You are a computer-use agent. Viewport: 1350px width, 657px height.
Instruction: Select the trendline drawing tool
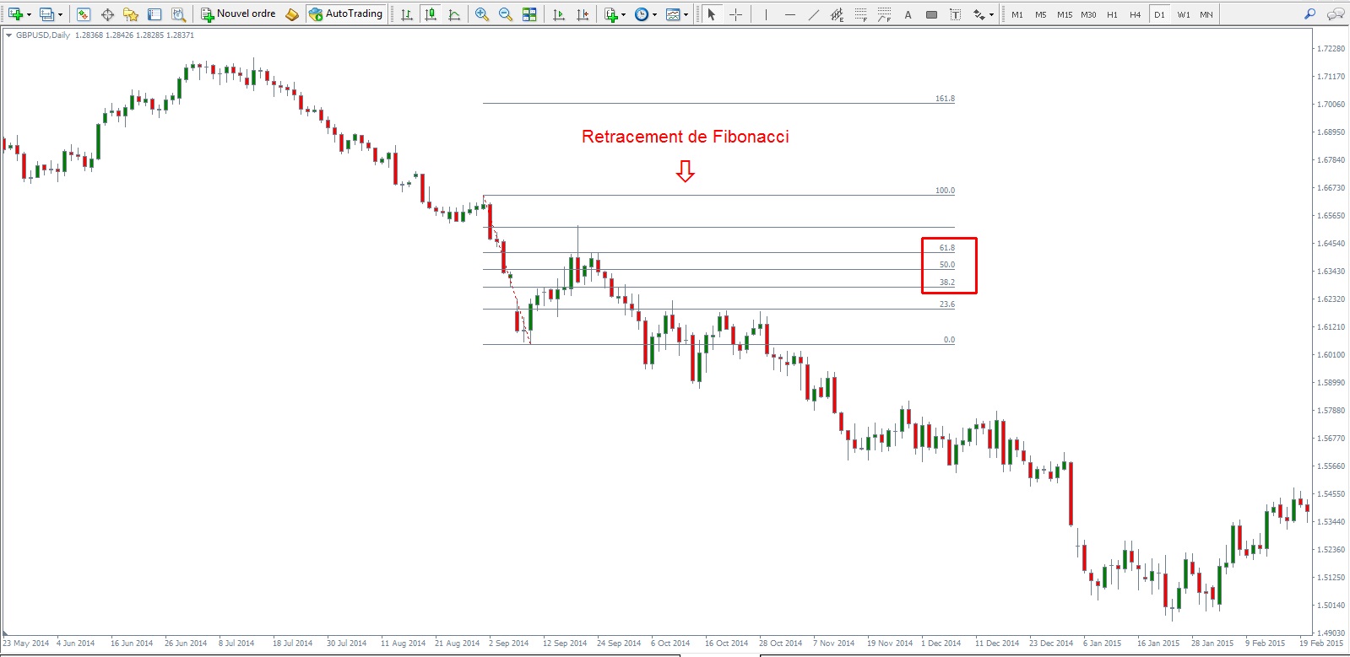(813, 14)
